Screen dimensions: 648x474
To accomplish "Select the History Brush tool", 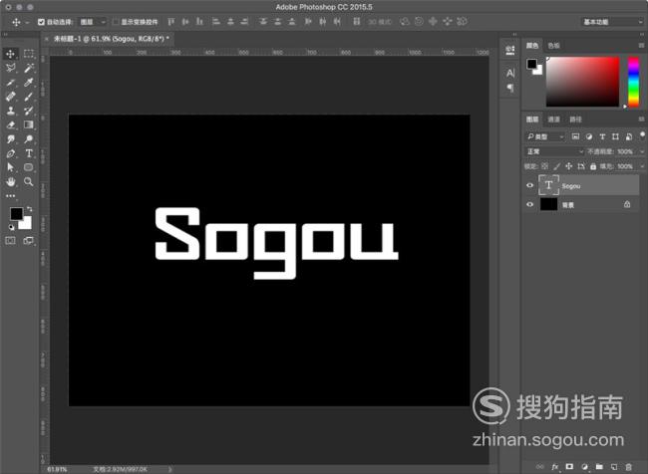I will tap(29, 111).
